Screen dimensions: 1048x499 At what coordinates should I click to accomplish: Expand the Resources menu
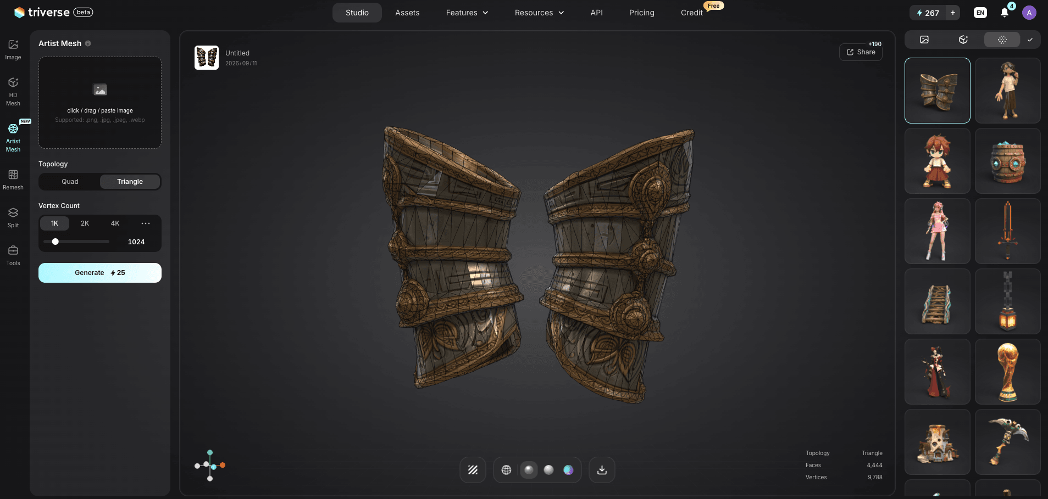(539, 13)
